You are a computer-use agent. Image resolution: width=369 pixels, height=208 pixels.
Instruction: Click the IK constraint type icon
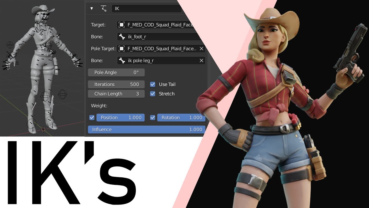pos(103,8)
